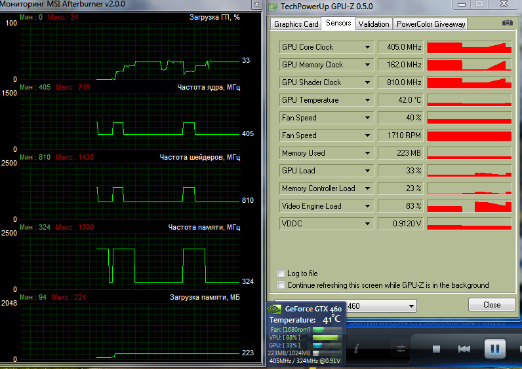Click the previous track button
Viewport: 522px width, 369px height.
tap(464, 349)
